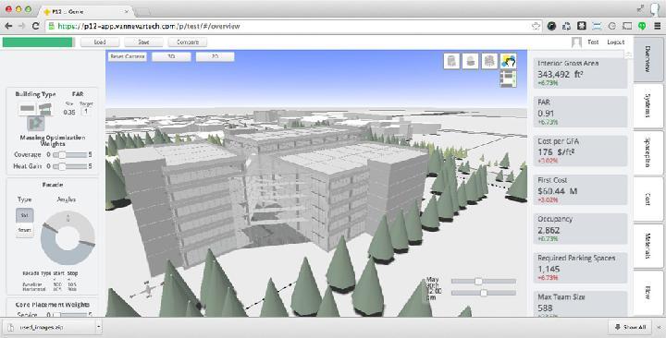Click the recycle arrows extension icon
Screen dimensions: 666x338
[x=566, y=26]
